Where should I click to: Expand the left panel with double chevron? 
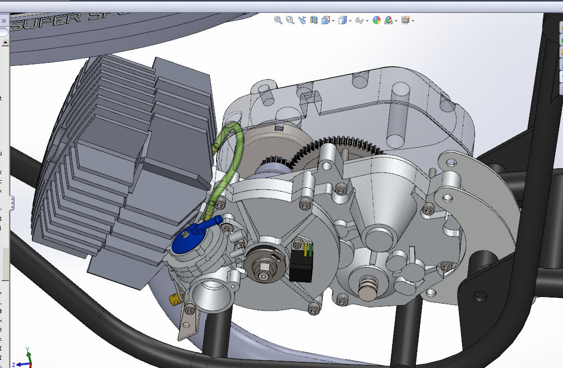(x=4, y=21)
